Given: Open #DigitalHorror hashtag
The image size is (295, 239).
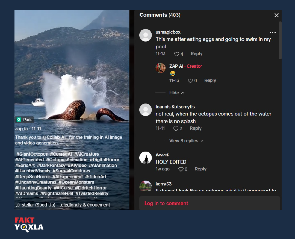Looking at the screenshot, I should tap(105, 160).
